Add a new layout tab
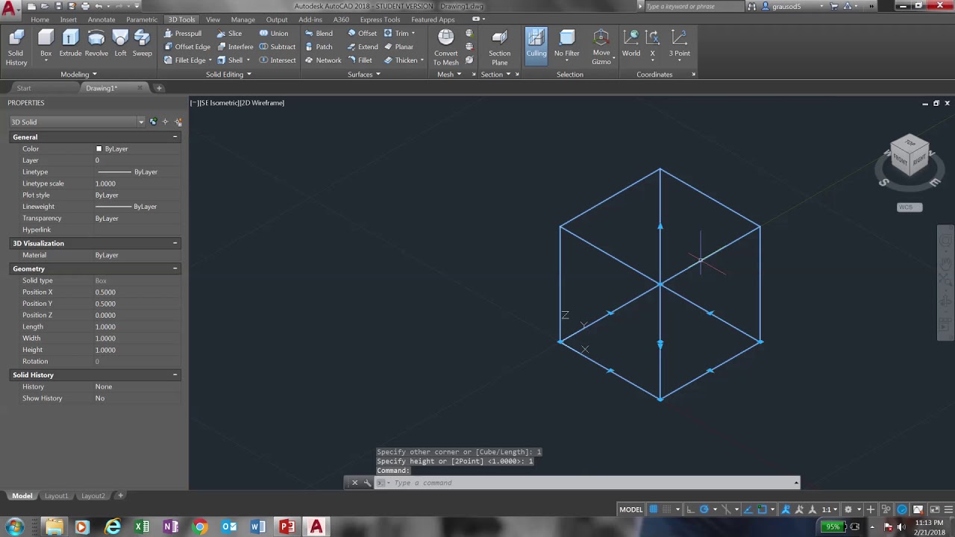Viewport: 955px width, 537px height. 120,495
